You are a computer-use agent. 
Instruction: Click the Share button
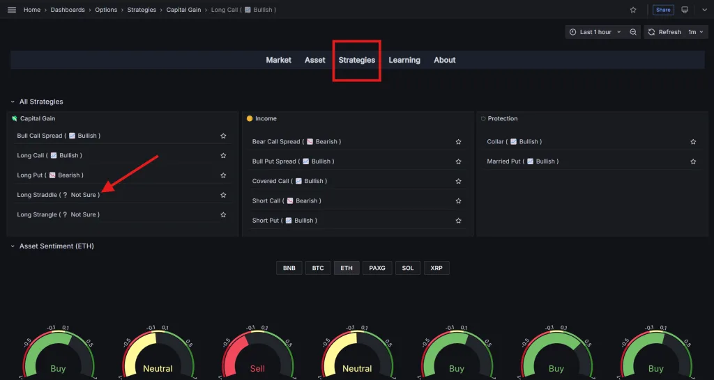(x=662, y=10)
